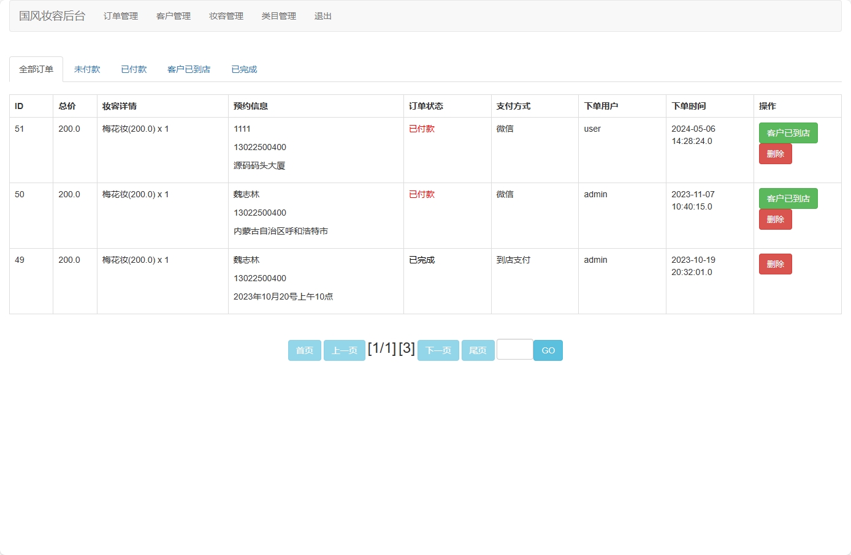Delete order 51 with 删除 button
851x555 pixels.
point(775,154)
